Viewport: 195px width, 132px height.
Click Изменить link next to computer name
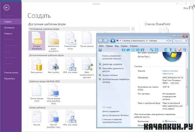(x=172, y=121)
